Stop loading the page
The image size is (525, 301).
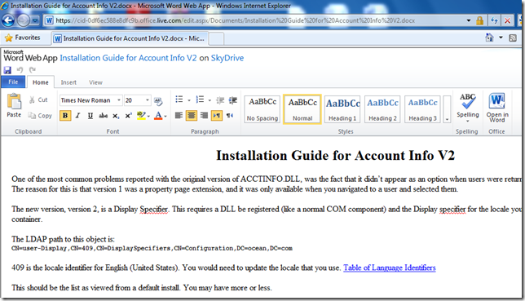point(508,20)
